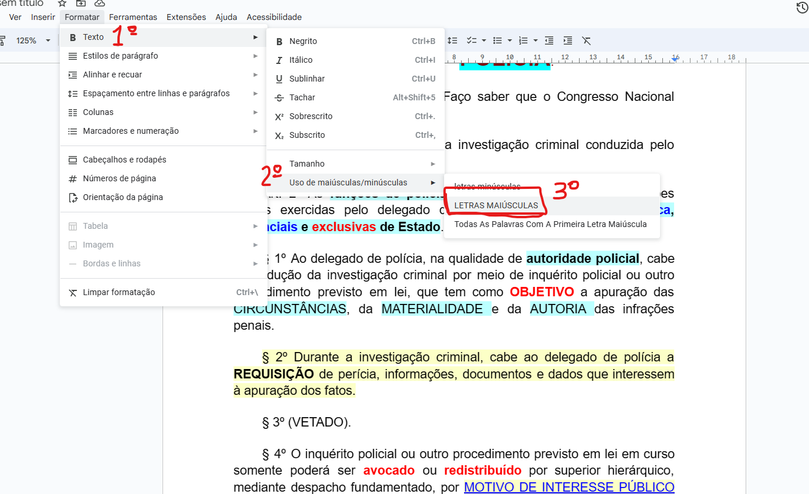Select Subscrito formatting
The width and height of the screenshot is (809, 494).
tap(356, 135)
